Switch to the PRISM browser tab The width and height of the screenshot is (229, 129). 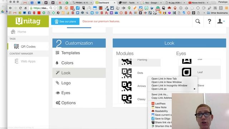(82, 3)
